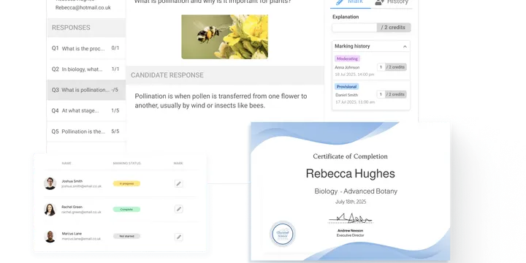The height and width of the screenshot is (263, 526).
Task: Select response Q2 In biology, what...
Action: point(86,69)
